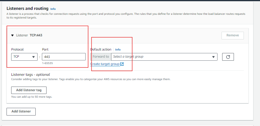This screenshot has width=260, height=126.
Task: Click the Listeners and routing heading
Action: click(27, 9)
